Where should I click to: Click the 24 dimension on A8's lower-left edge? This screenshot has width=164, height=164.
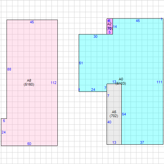coord(4,132)
